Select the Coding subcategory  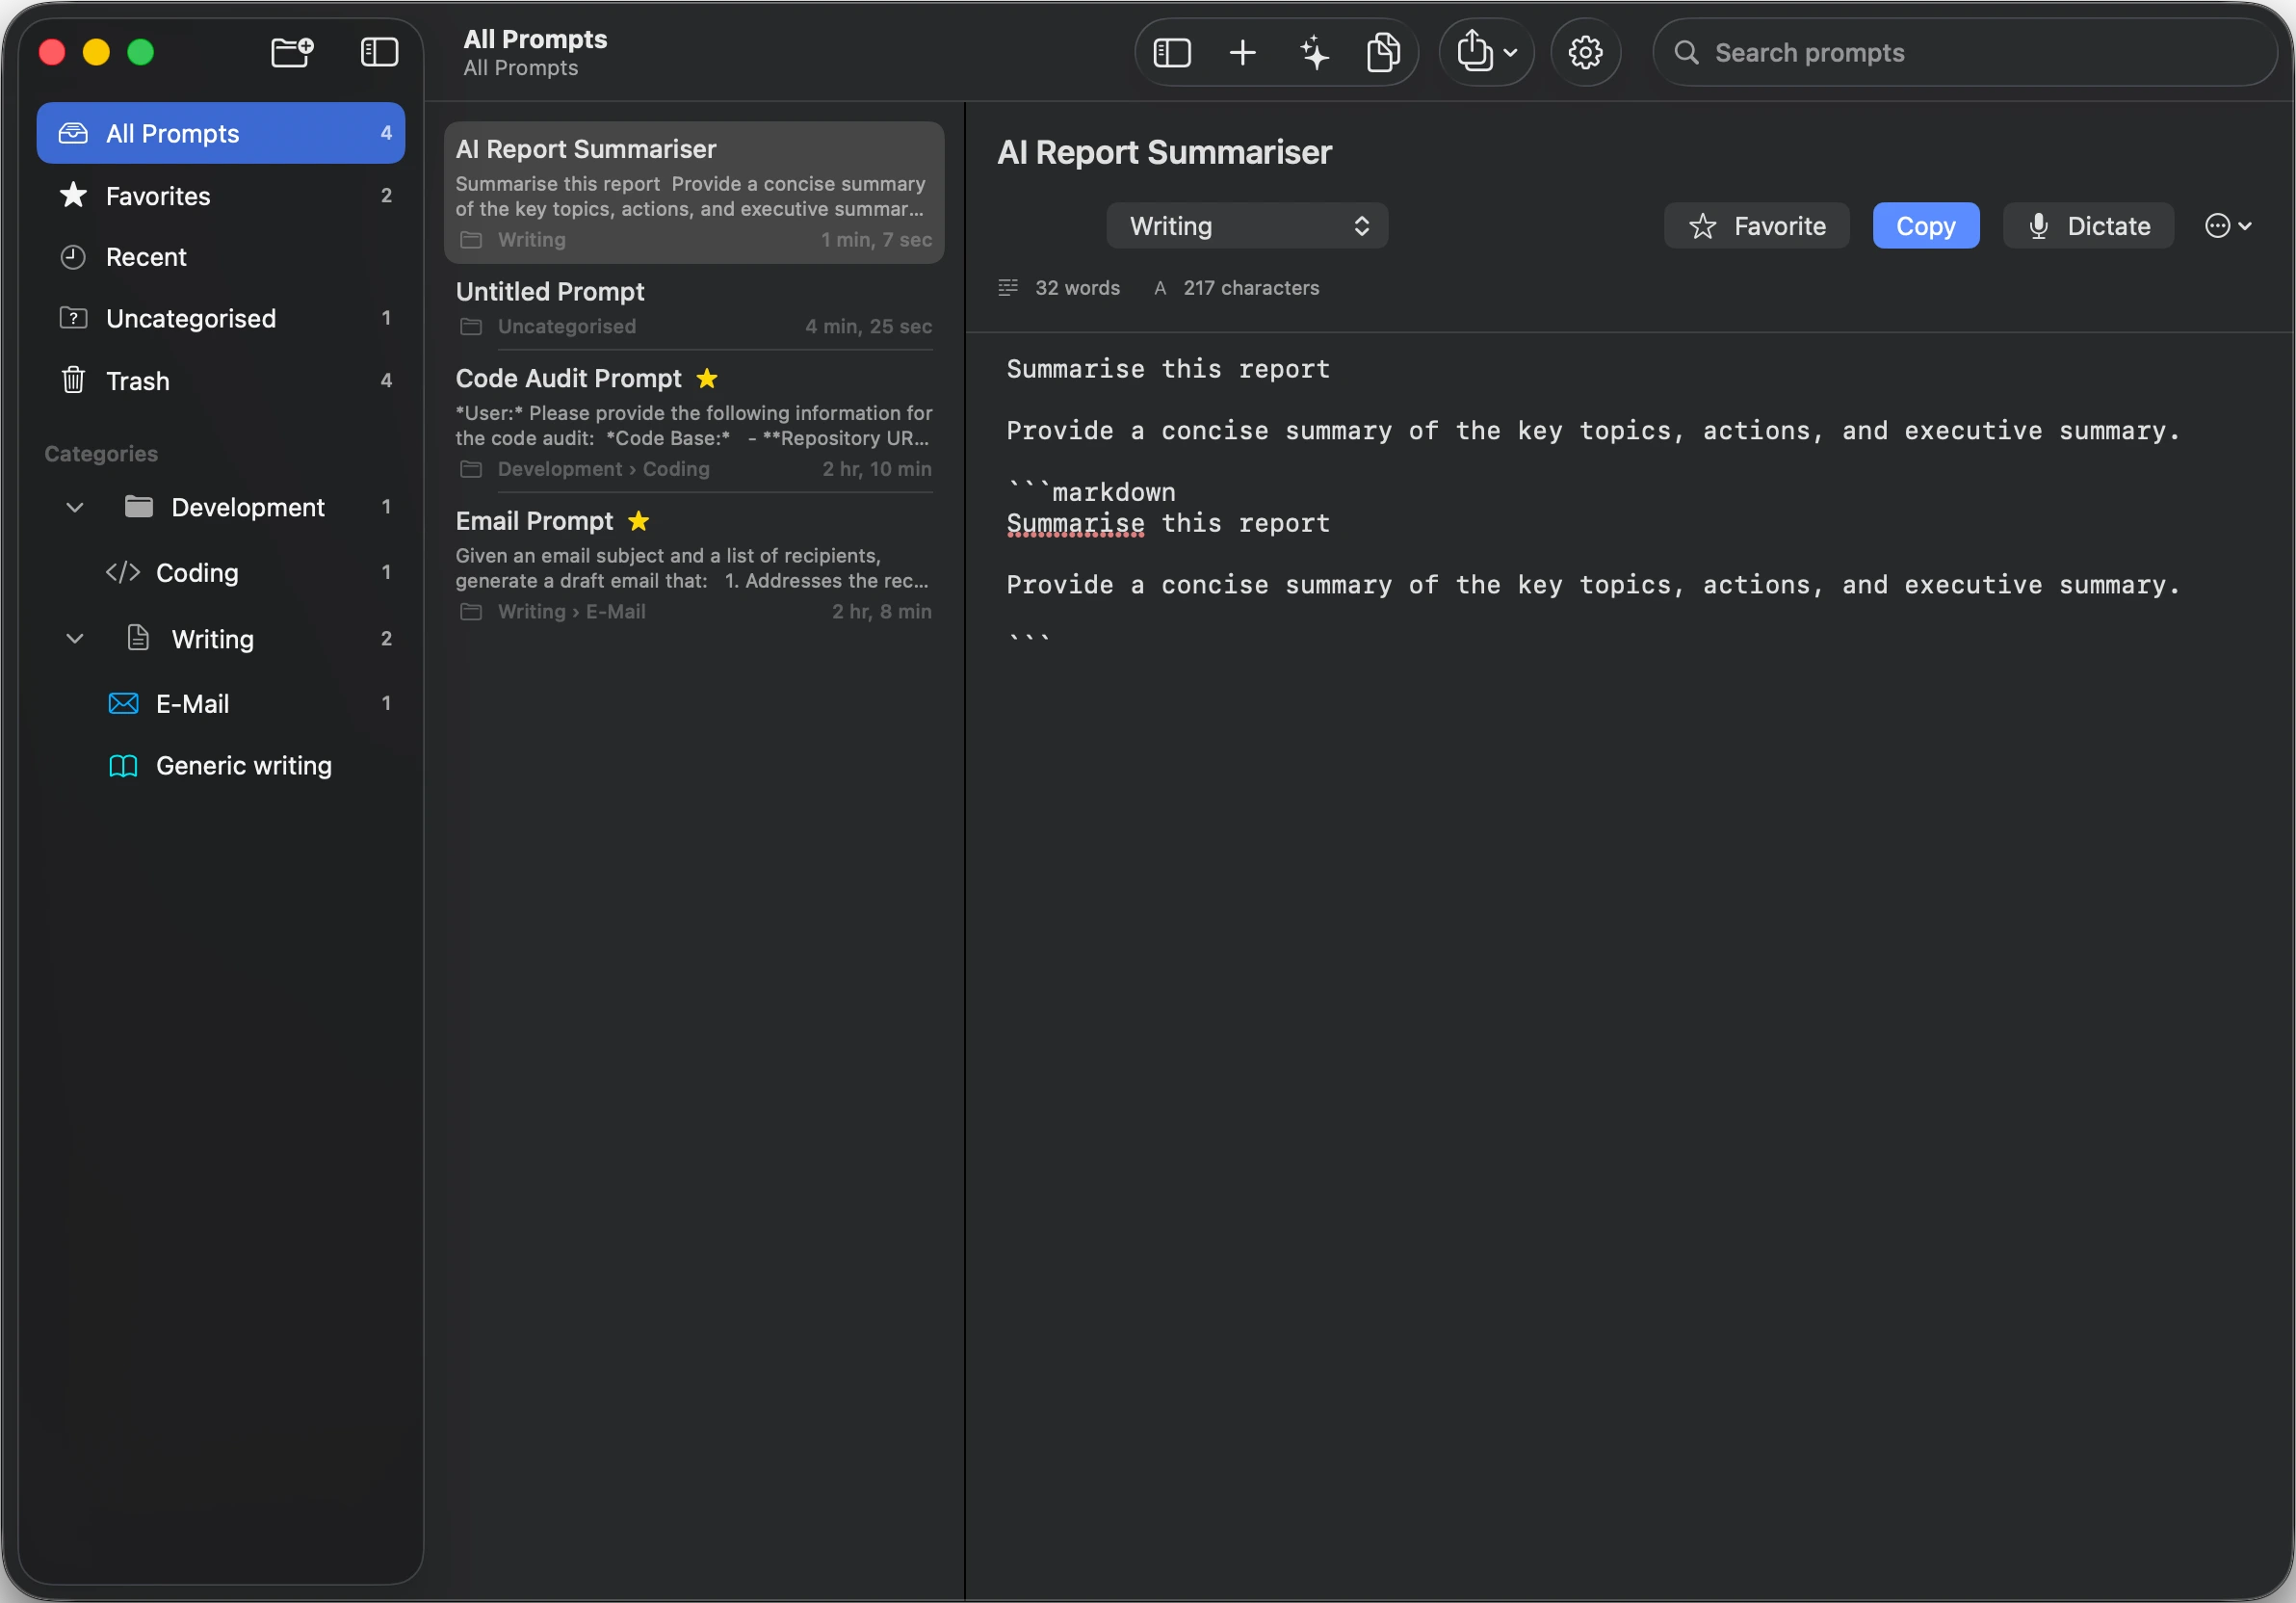click(x=221, y=572)
